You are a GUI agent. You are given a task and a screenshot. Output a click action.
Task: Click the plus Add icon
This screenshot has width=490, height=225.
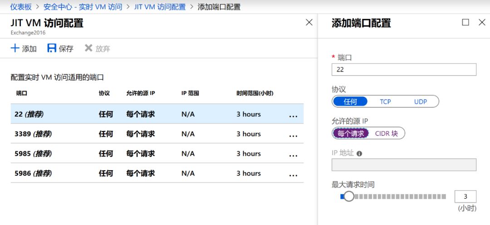click(15, 48)
